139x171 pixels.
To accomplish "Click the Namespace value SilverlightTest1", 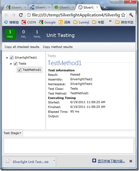I will (x=81, y=84).
